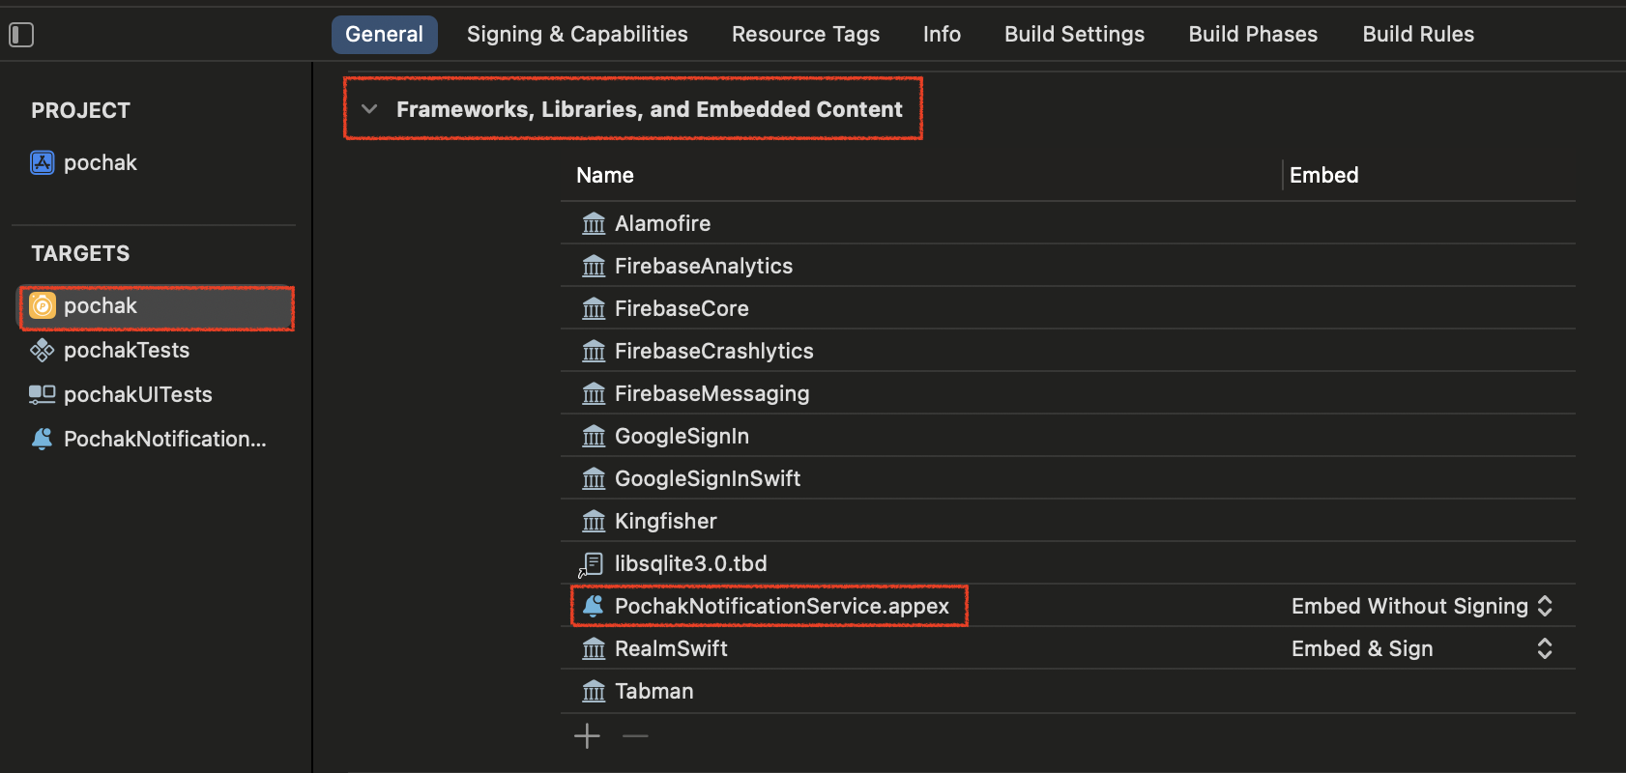Select the FirebaseMessaging row text
Viewport: 1626px width, 773px height.
click(x=712, y=394)
